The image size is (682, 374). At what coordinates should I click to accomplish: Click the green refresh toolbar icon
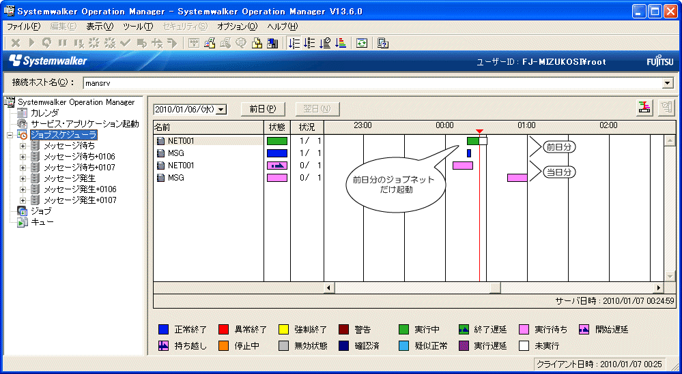[362, 43]
